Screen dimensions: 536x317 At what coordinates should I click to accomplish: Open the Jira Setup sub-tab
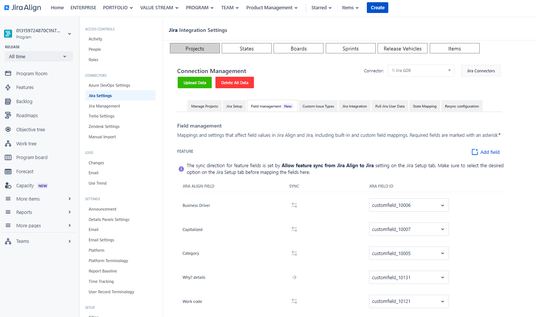[234, 106]
